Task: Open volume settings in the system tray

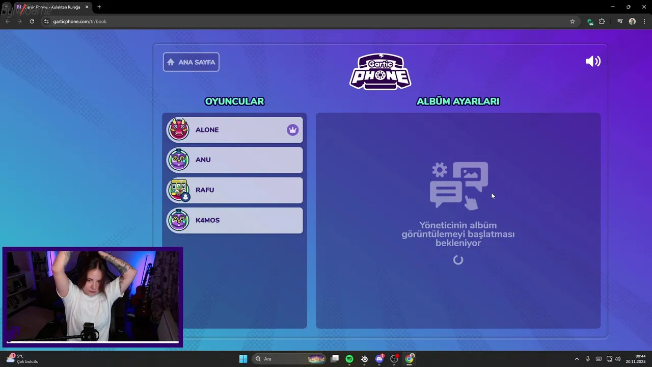Action: pos(618,359)
